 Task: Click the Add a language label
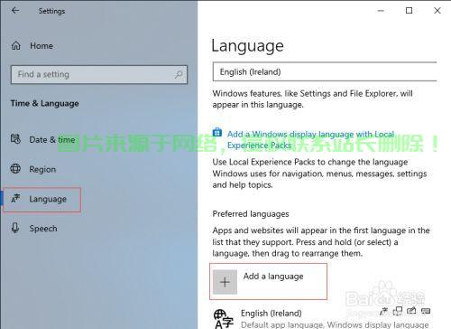point(273,277)
